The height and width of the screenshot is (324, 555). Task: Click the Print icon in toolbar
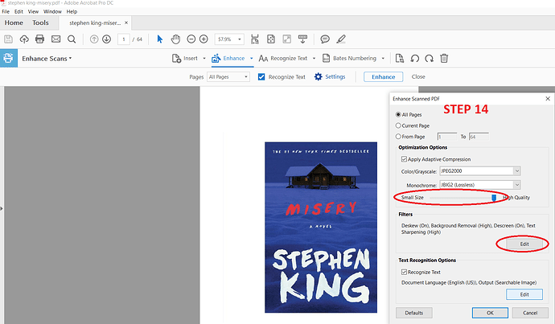(39, 39)
